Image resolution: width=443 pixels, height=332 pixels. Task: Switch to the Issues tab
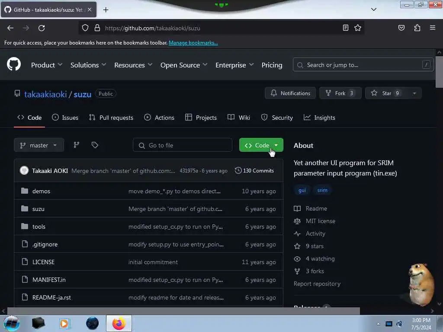(65, 118)
